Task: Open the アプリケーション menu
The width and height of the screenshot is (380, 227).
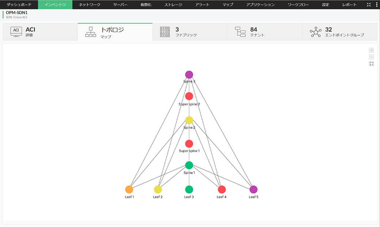Action: 260,5
